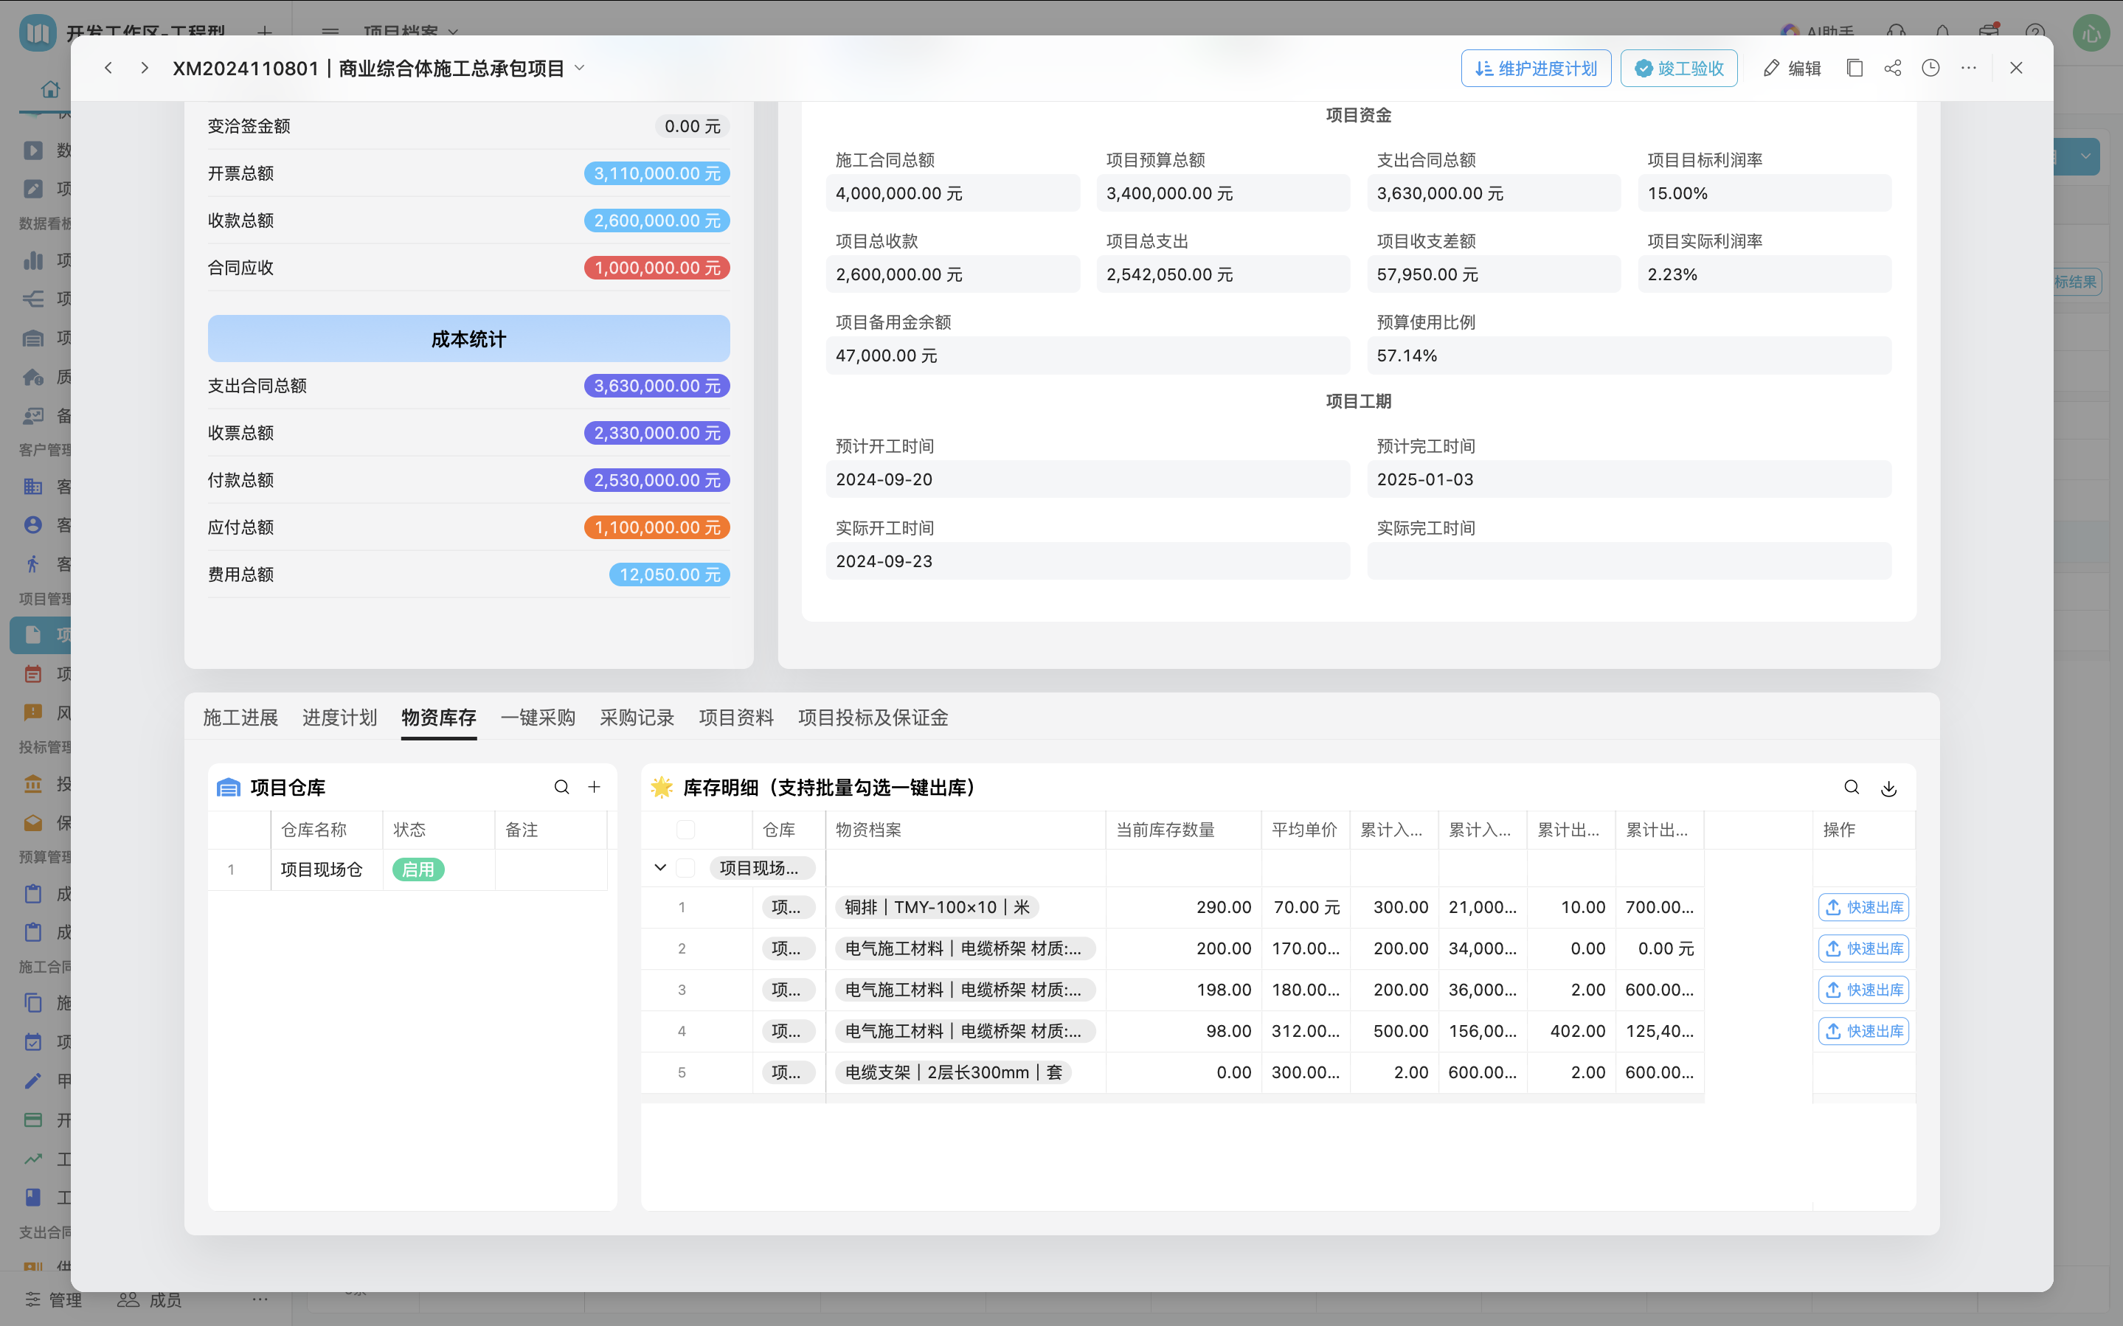
Task: Click 应付总额 value 1,100,000.00 元
Action: [657, 527]
